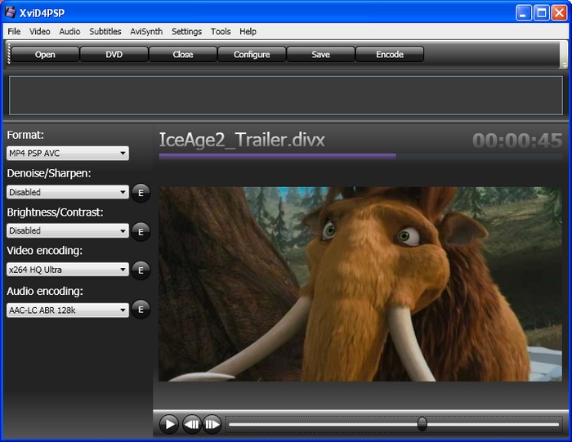The height and width of the screenshot is (442, 572).
Task: Click the Encode button
Action: click(390, 55)
